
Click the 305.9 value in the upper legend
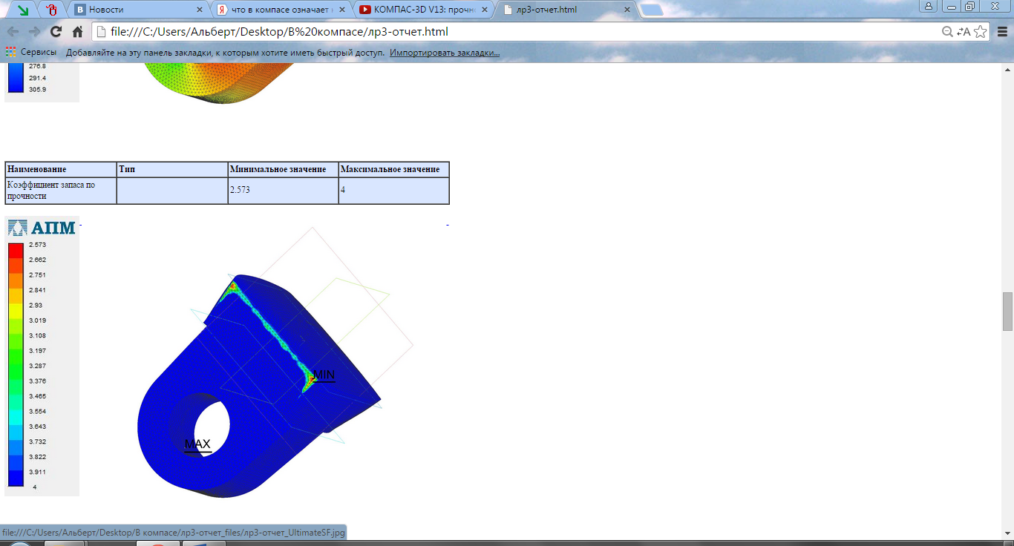pos(37,90)
